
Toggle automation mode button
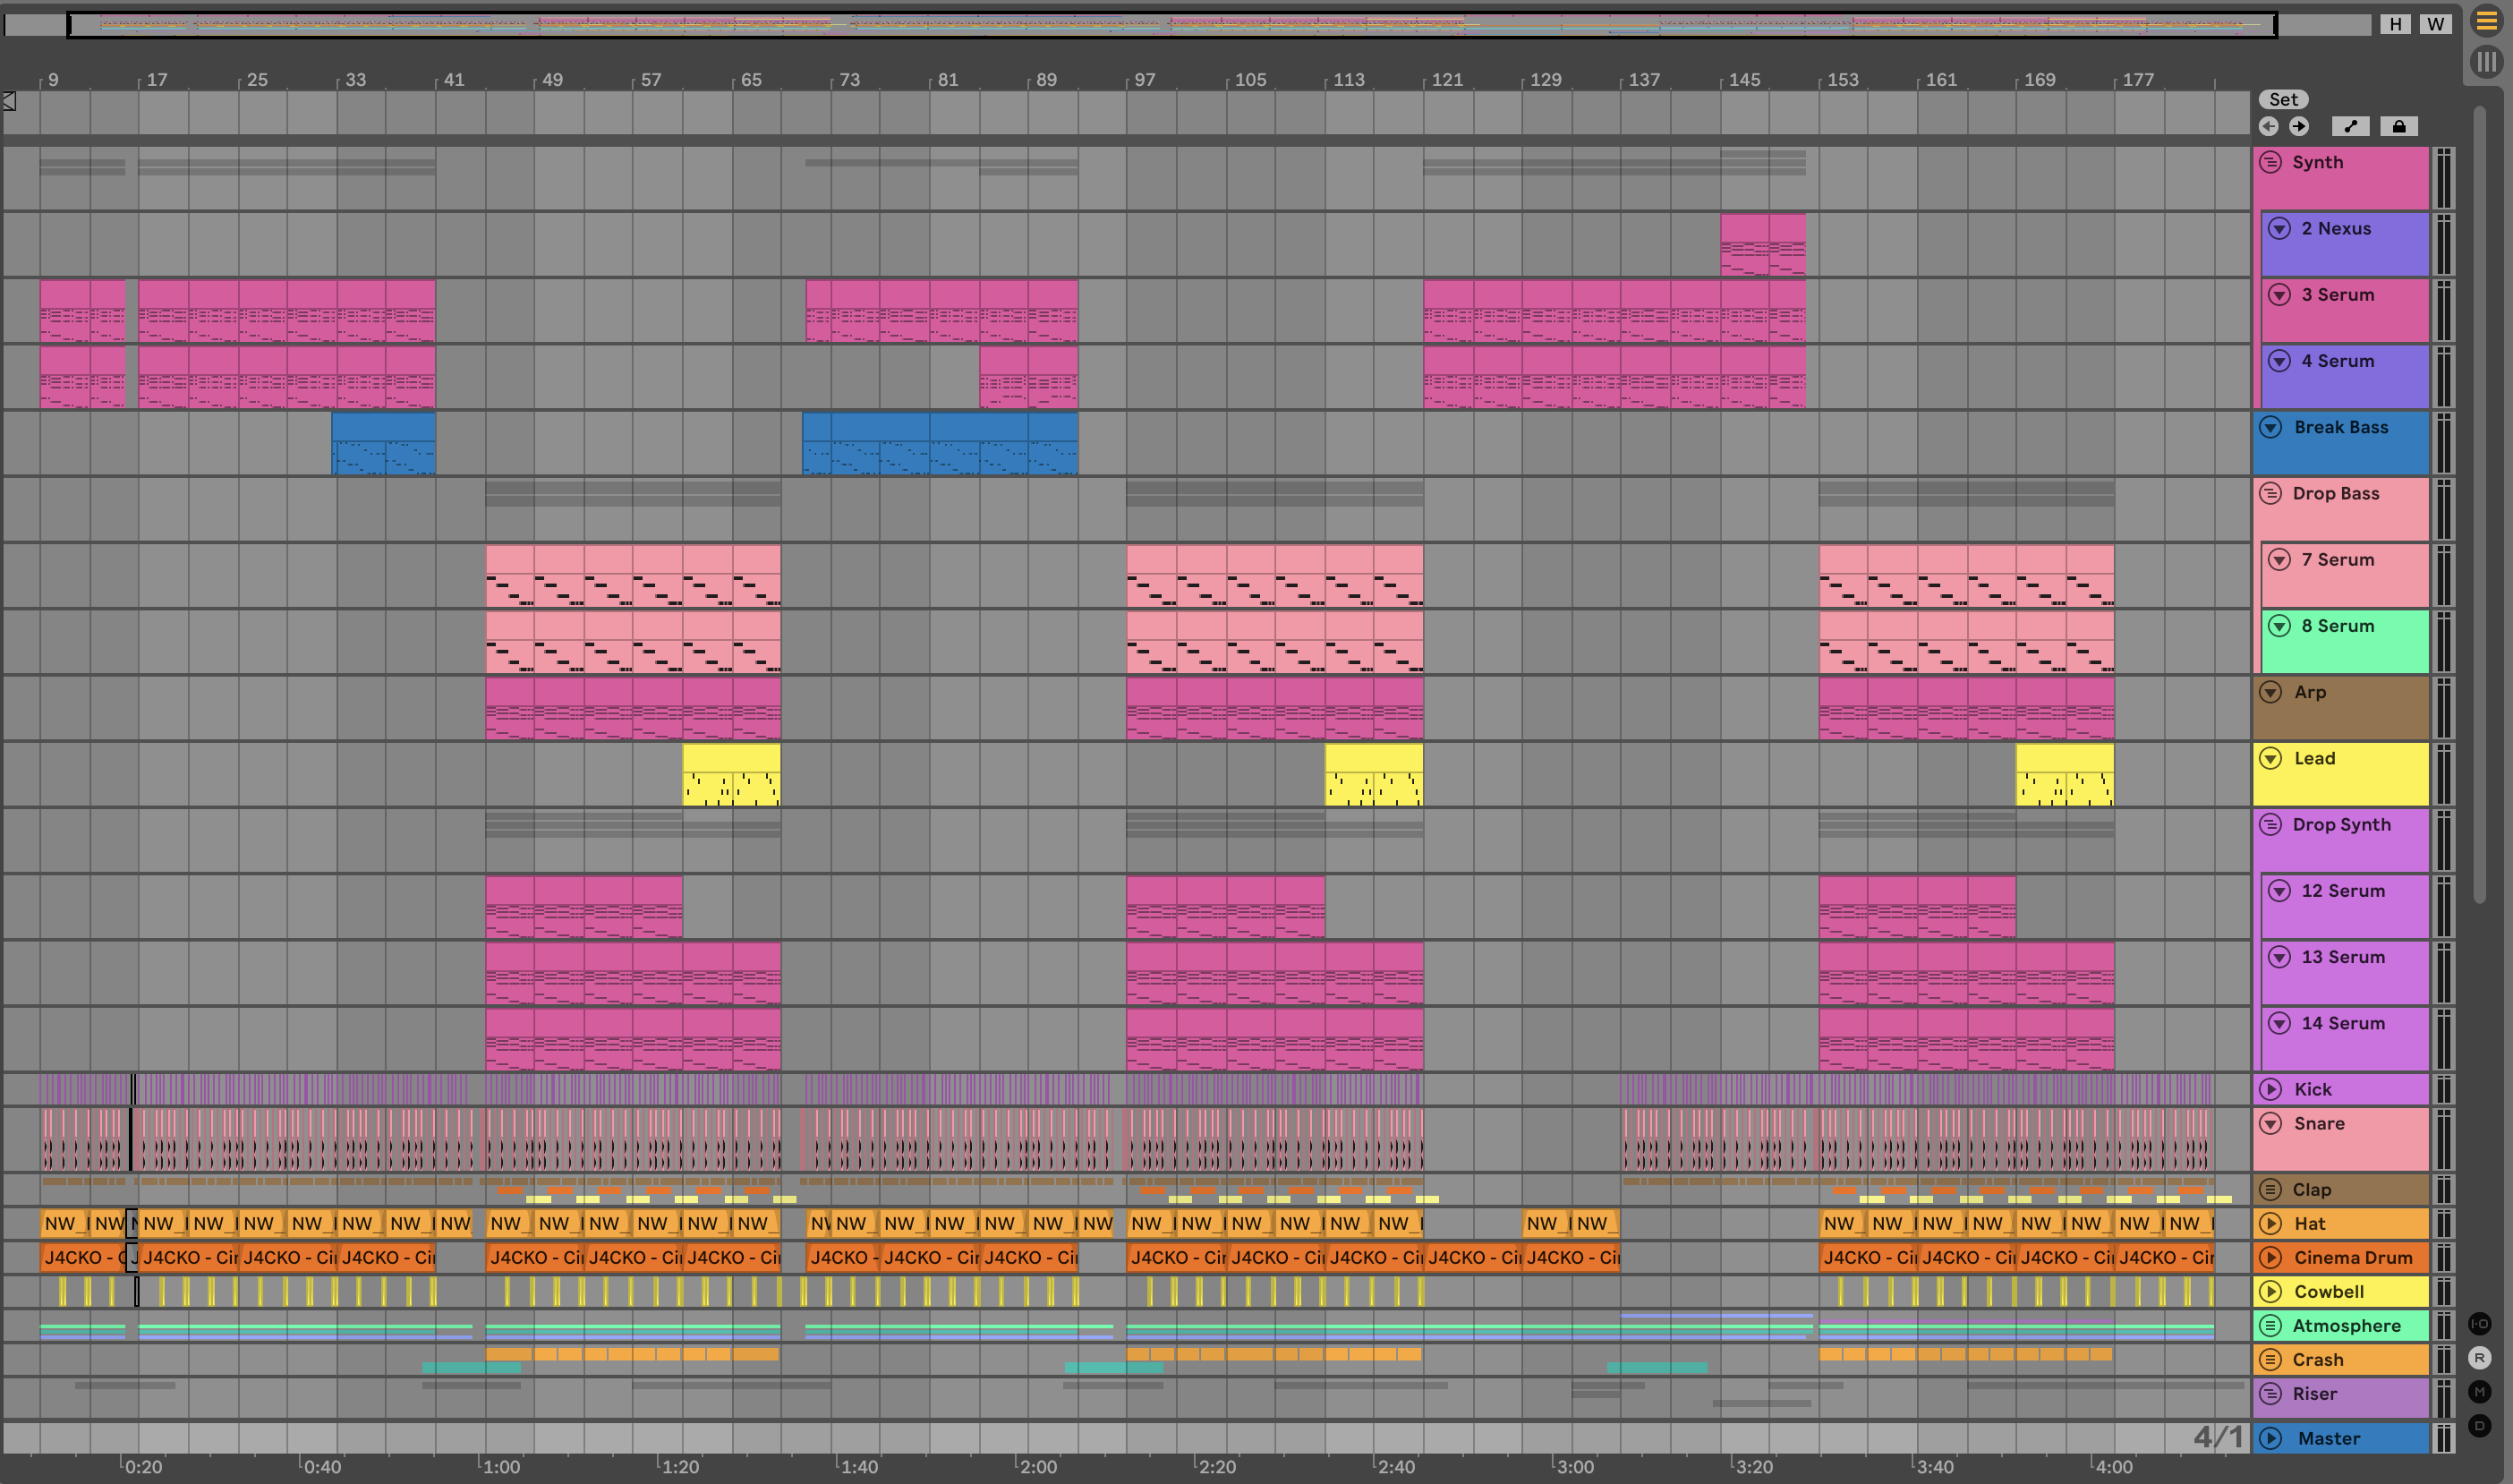(2350, 126)
